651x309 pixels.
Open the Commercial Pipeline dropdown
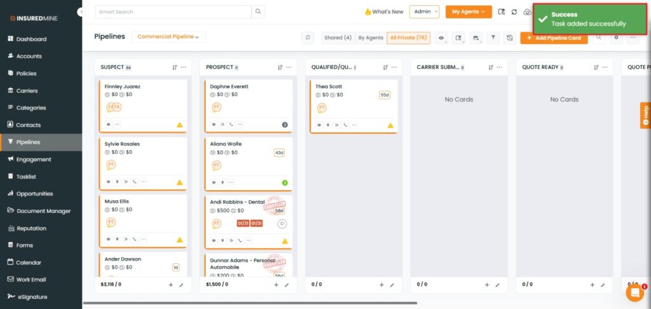pyautogui.click(x=168, y=37)
